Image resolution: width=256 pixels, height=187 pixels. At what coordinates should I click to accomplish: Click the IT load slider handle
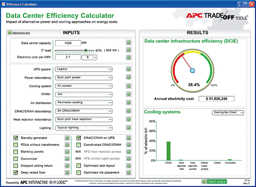pos(86,50)
